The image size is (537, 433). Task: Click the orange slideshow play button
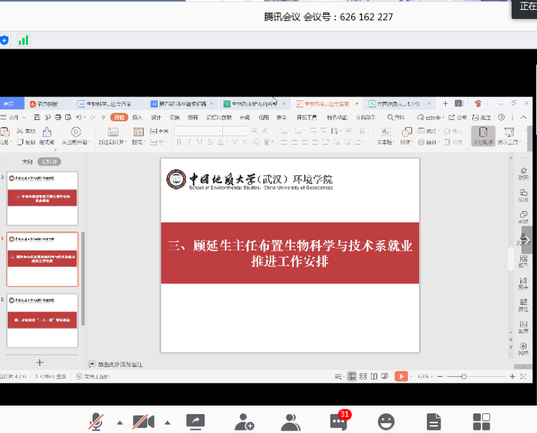(401, 376)
